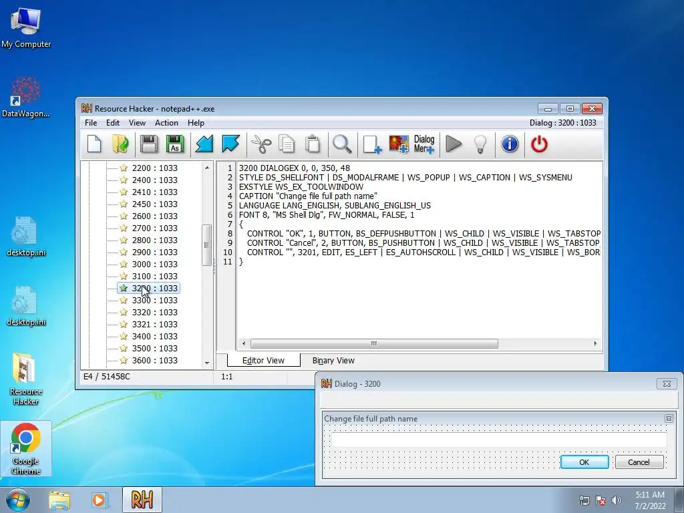Click the editor horizontal scrollbar left arrow
The image size is (684, 513).
point(244,344)
